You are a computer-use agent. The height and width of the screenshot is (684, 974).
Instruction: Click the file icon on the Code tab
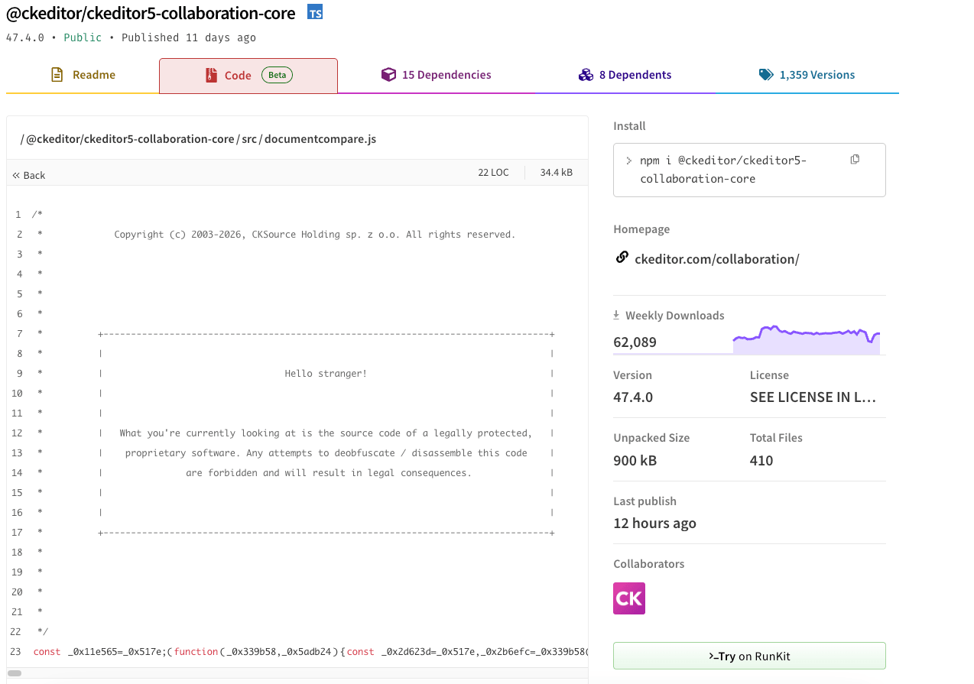click(211, 74)
